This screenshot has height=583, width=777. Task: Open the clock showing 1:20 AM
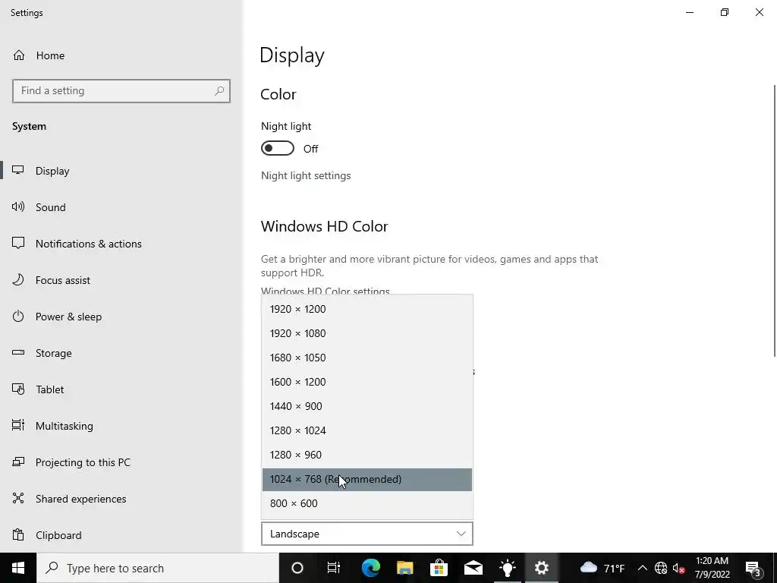[x=712, y=568]
